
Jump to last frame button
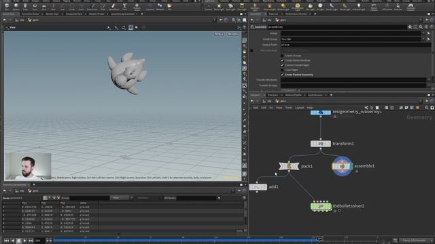pyautogui.click(x=31, y=241)
